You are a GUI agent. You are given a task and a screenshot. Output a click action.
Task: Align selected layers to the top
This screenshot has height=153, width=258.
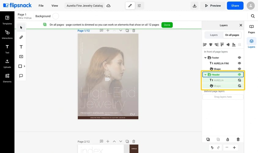222,45
